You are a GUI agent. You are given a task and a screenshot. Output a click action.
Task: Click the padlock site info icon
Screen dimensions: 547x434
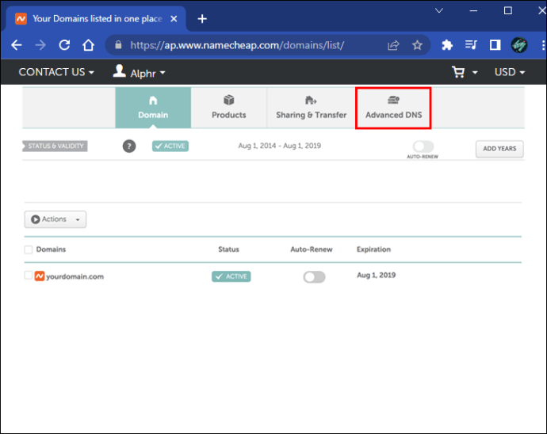pos(118,45)
